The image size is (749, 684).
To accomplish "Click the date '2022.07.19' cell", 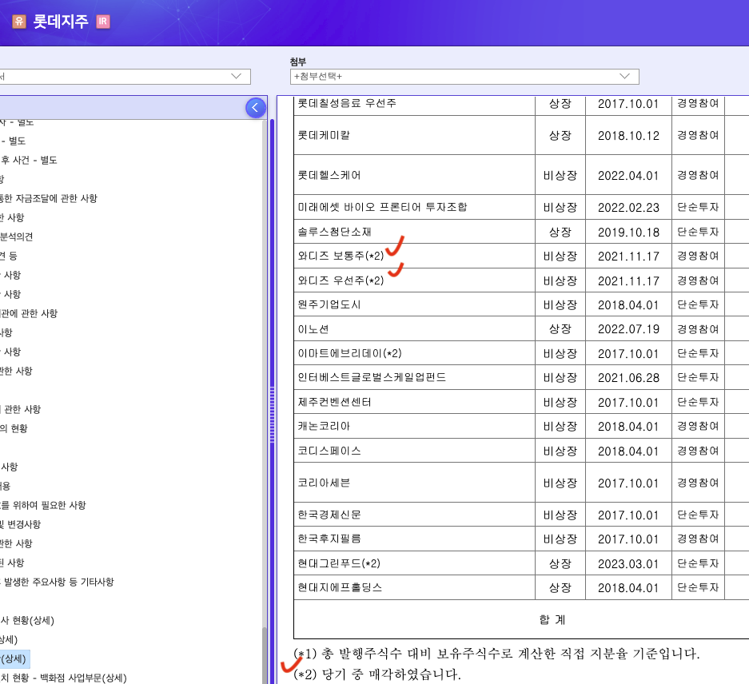I will click(x=628, y=329).
